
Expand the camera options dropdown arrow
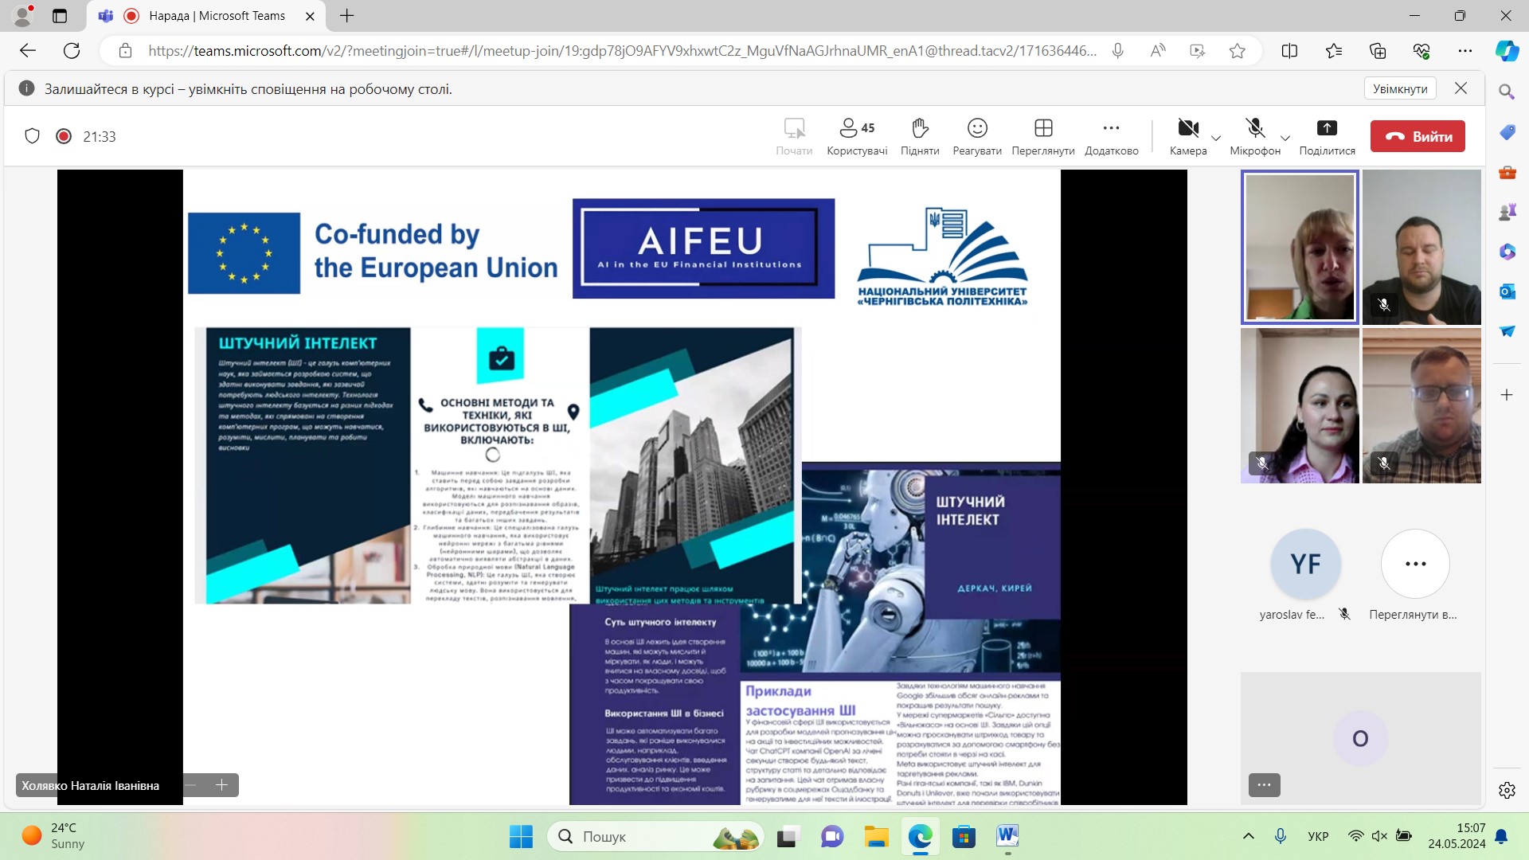coord(1216,139)
